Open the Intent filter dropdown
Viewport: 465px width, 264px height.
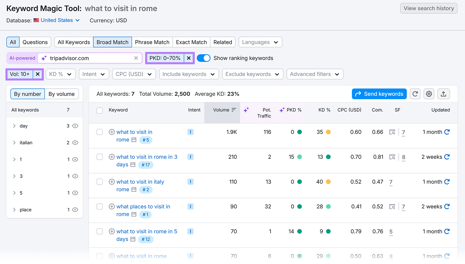coord(94,74)
